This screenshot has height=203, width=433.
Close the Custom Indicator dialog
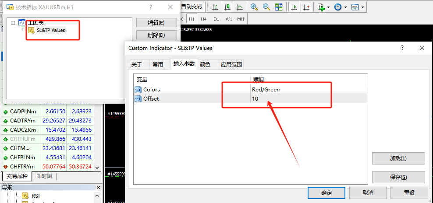(422, 48)
